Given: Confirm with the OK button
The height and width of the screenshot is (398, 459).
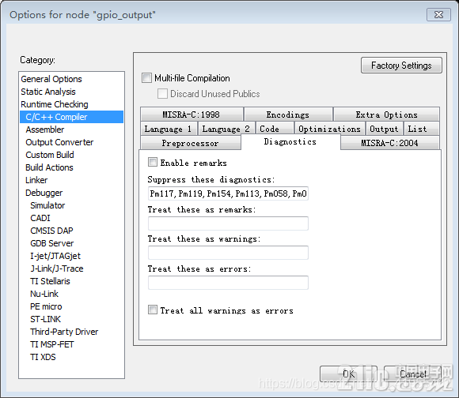Looking at the screenshot, I should (x=348, y=374).
